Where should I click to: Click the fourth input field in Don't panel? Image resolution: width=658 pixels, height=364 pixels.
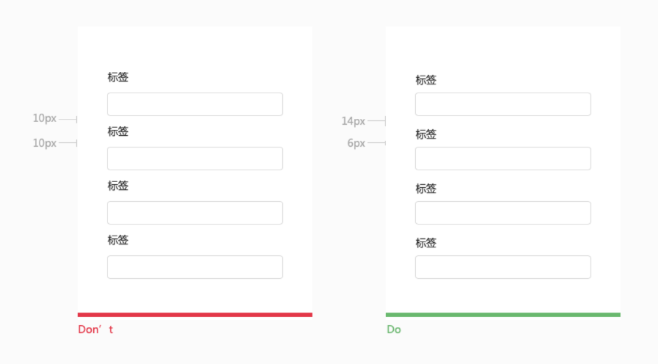coord(194,267)
